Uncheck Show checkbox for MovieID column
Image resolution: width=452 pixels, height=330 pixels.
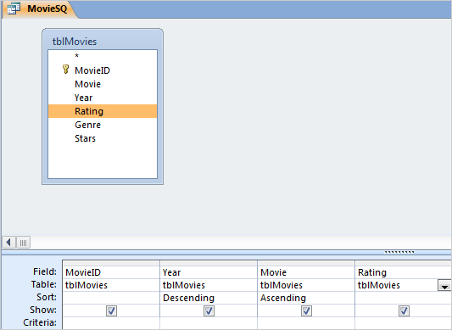(x=111, y=311)
